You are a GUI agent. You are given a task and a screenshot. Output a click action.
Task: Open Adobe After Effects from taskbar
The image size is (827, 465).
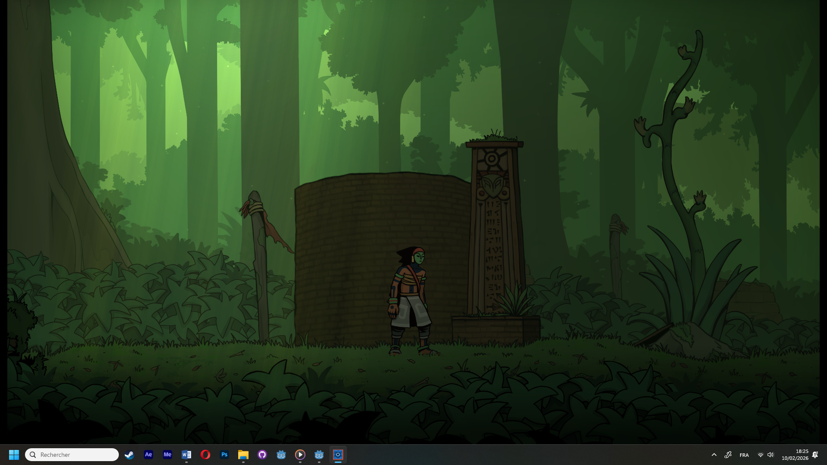click(x=148, y=455)
